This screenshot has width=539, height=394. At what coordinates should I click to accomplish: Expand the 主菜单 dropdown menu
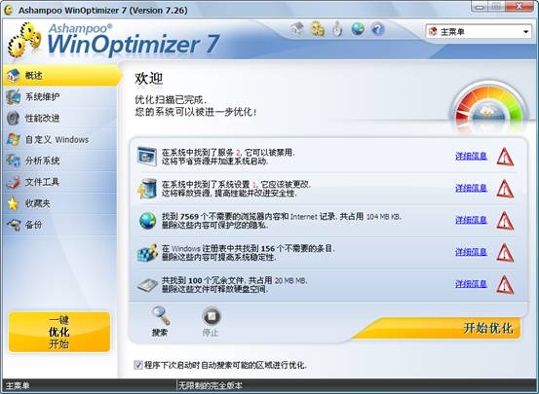click(479, 32)
